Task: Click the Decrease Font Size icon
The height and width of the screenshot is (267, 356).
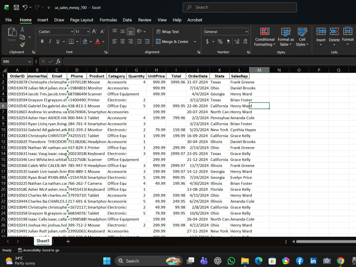Action: pos(103,32)
